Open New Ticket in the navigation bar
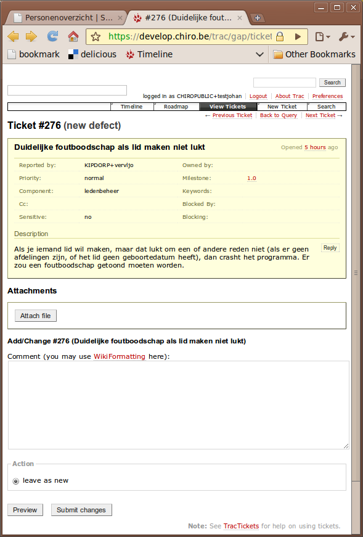 coord(282,107)
